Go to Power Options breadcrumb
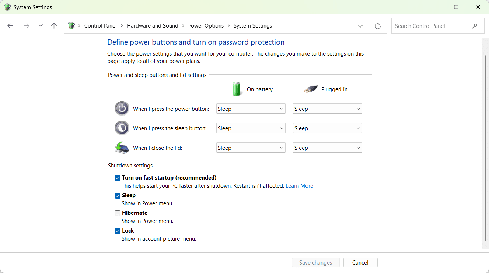Image resolution: width=489 pixels, height=273 pixels. pos(206,26)
